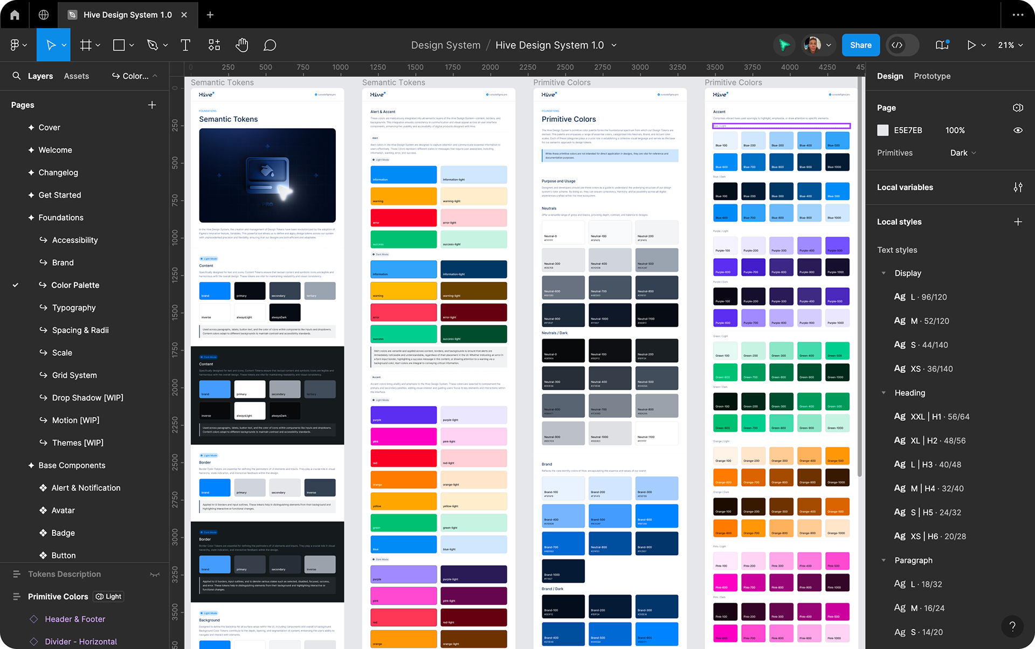The width and height of the screenshot is (1035, 649).
Task: Click the green multiplayer cursor icon
Action: [784, 45]
